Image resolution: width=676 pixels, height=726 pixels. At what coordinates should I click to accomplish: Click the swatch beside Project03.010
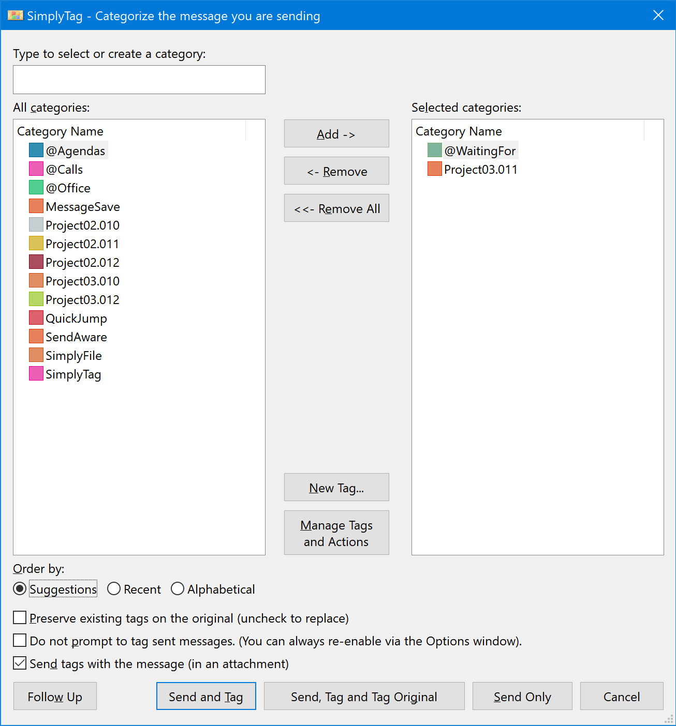(36, 281)
